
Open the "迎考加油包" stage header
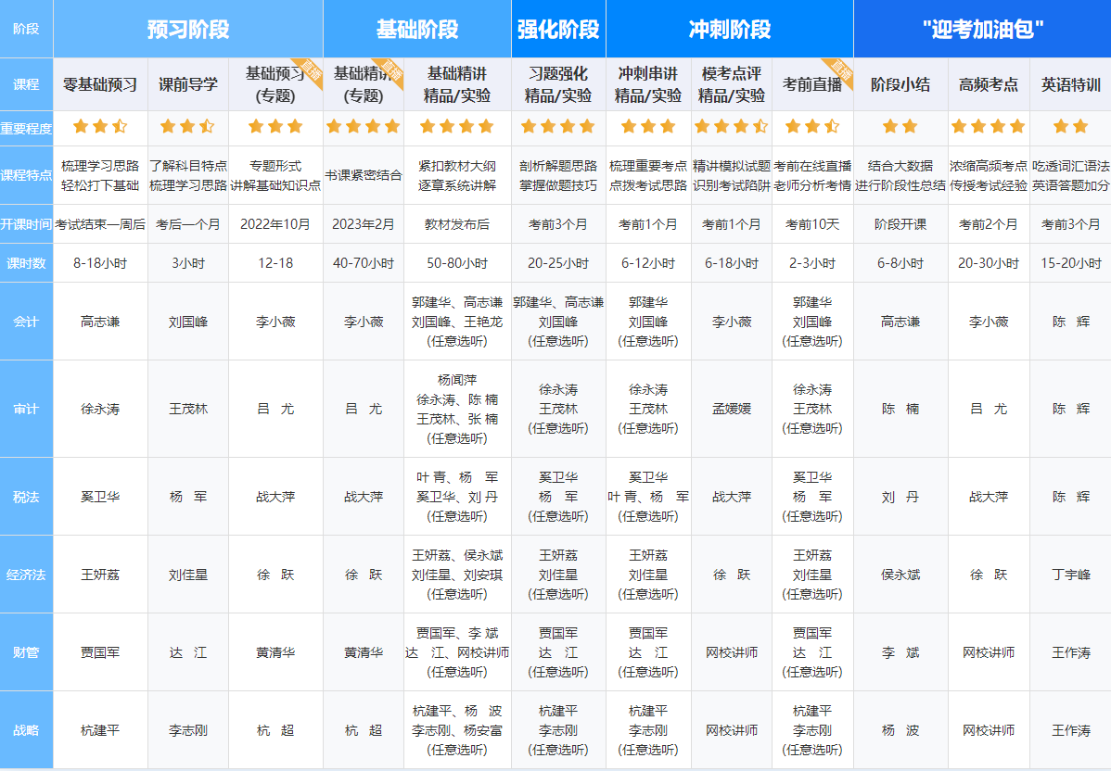point(982,29)
